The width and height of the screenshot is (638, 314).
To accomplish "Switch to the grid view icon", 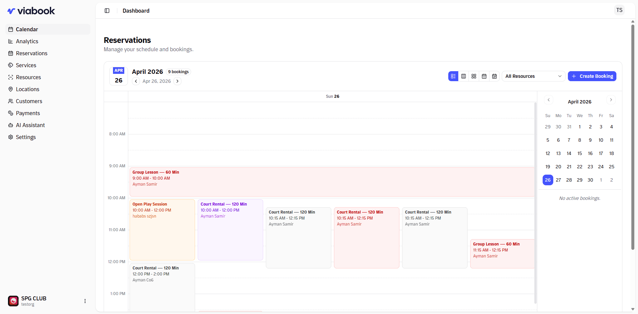I will click(474, 76).
